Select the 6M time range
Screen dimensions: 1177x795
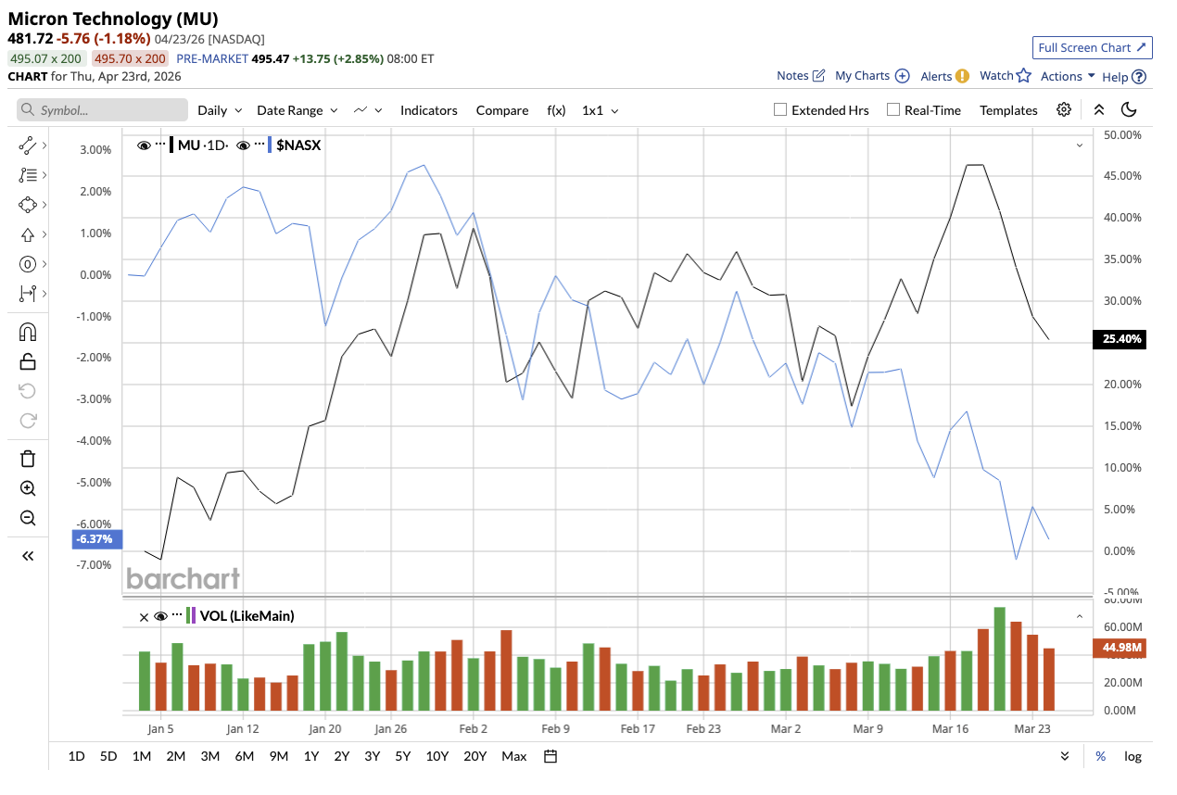tap(244, 756)
